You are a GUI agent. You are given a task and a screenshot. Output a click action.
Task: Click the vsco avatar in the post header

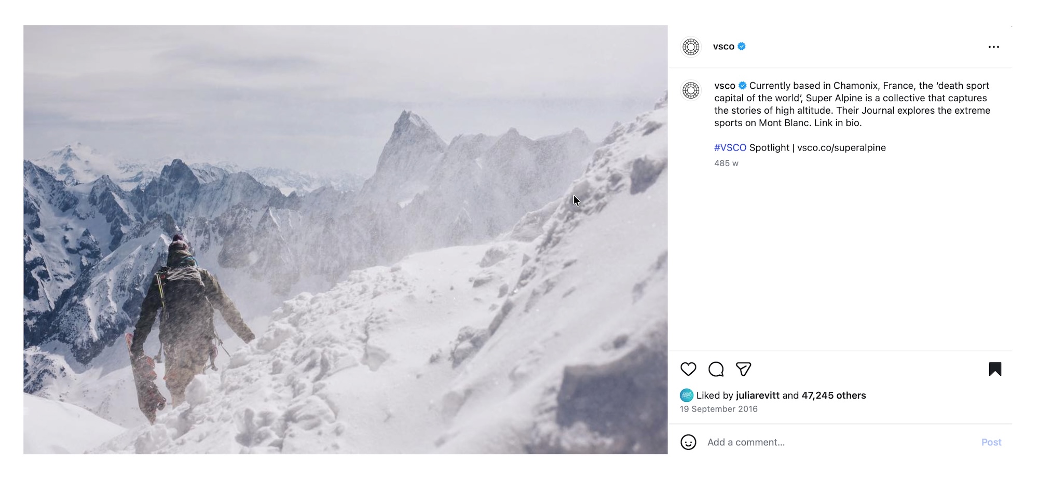[x=691, y=46]
